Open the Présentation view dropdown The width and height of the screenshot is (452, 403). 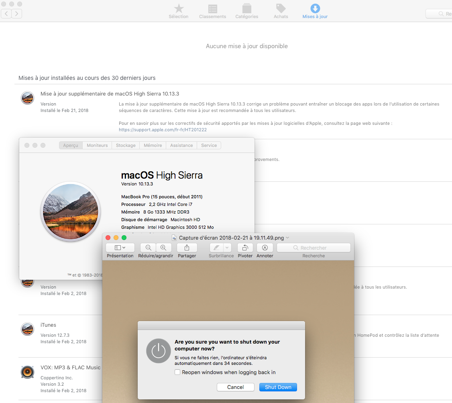(x=120, y=248)
